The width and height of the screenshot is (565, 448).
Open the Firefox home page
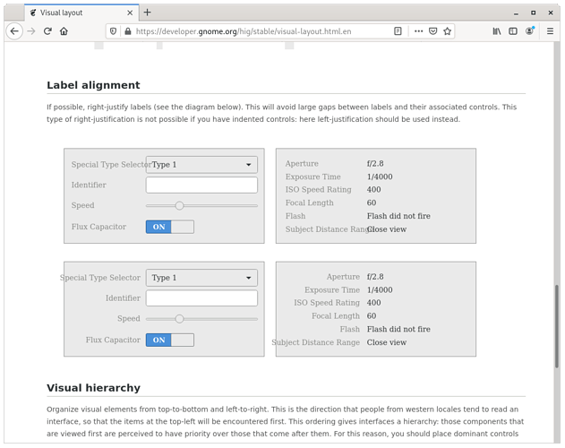click(64, 30)
